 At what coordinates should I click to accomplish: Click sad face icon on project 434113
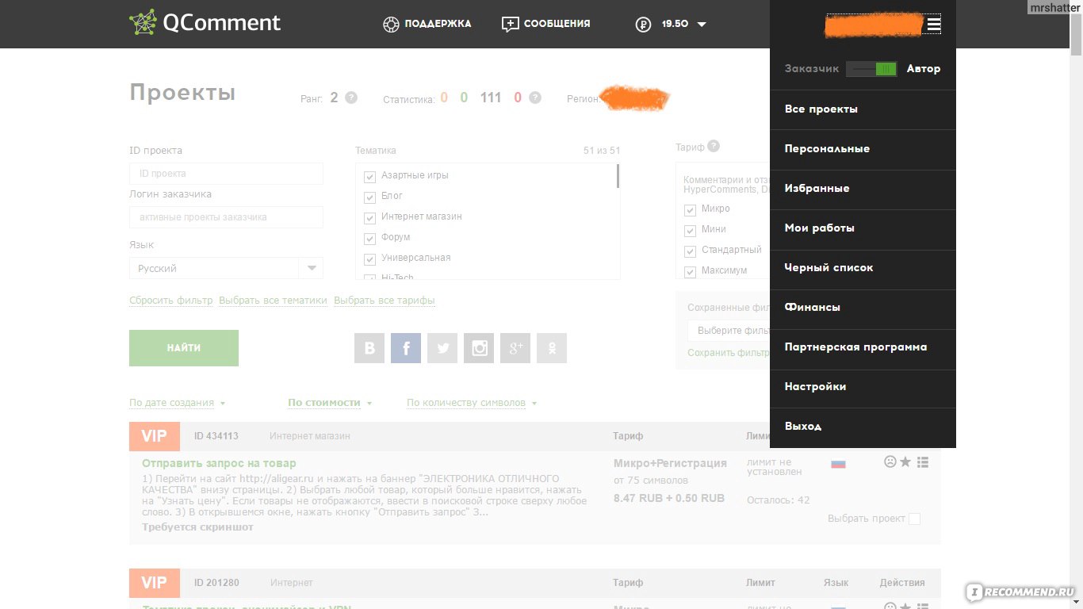click(x=890, y=462)
